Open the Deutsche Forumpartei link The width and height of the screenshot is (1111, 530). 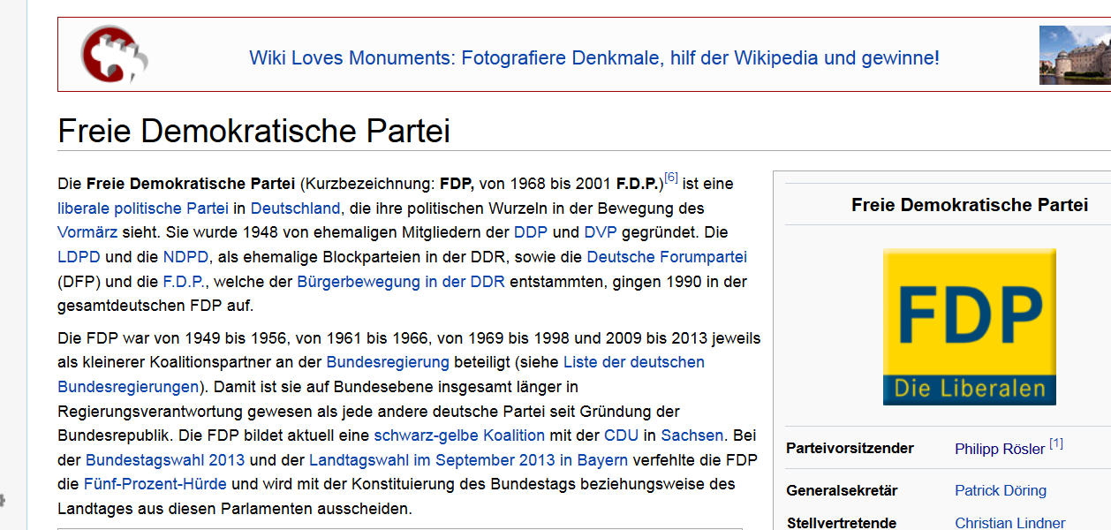(667, 258)
